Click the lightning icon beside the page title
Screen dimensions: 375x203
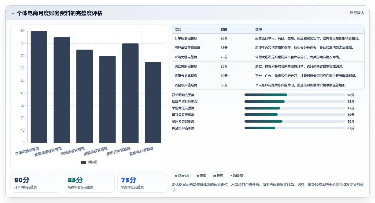[13, 13]
